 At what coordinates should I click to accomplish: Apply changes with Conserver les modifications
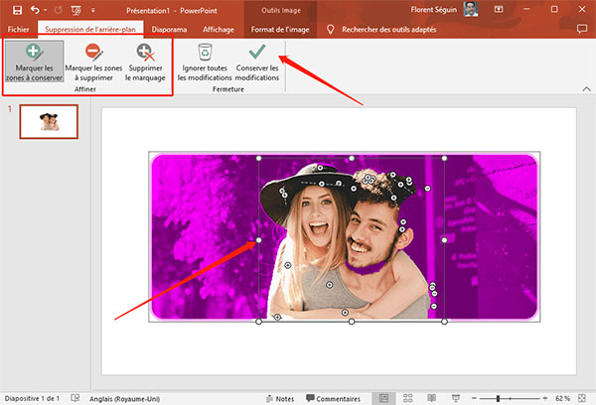coord(257,62)
